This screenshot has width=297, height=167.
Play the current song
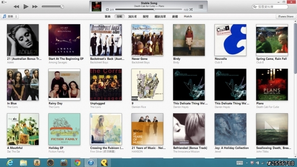coord(26,6)
